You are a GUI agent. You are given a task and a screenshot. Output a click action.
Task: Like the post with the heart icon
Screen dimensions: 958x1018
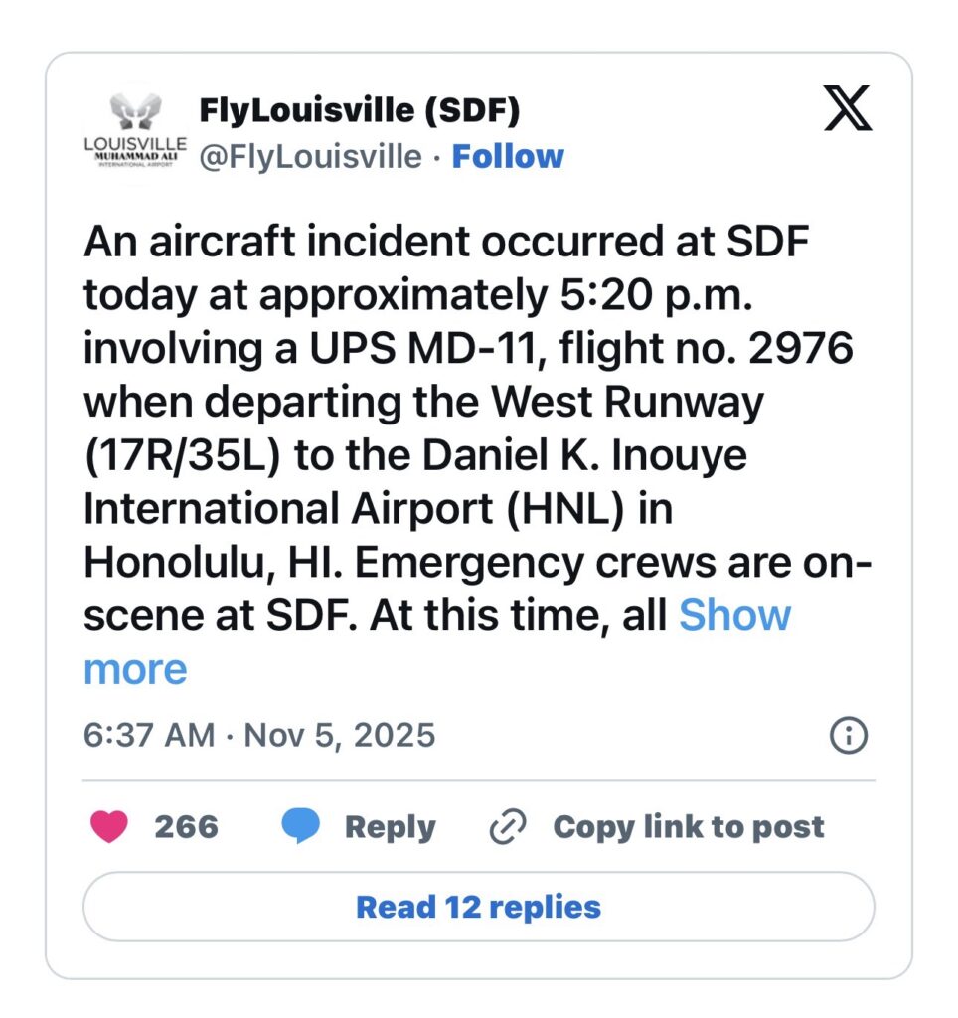109,826
